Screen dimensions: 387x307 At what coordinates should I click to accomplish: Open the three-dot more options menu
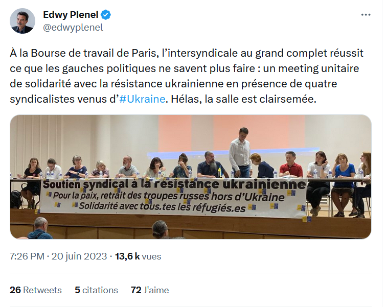tap(366, 15)
